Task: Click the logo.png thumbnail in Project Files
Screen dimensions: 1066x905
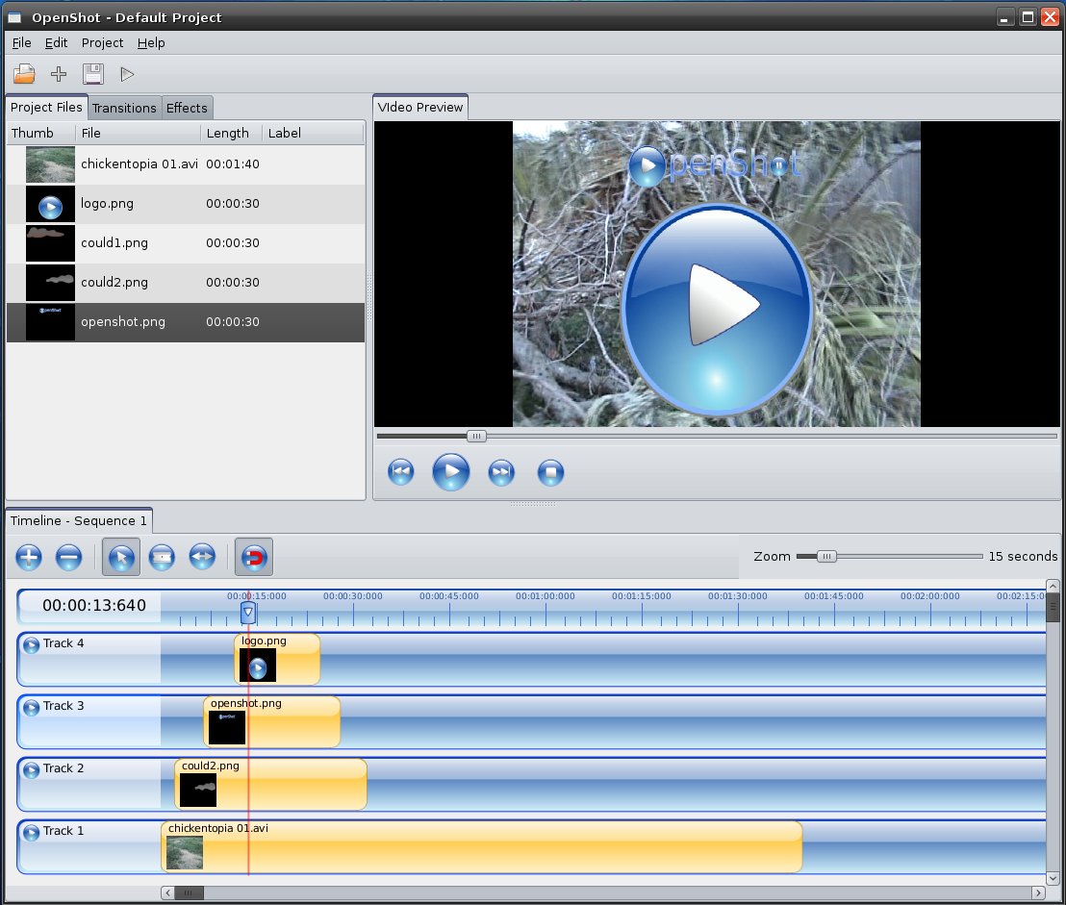Action: pos(50,204)
